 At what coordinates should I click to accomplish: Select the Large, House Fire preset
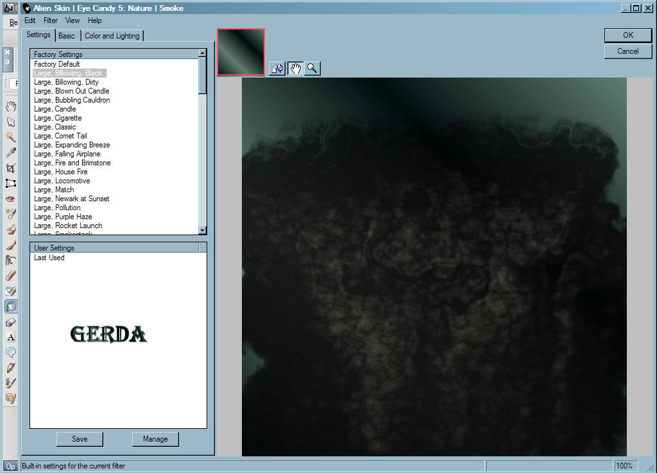(x=61, y=172)
